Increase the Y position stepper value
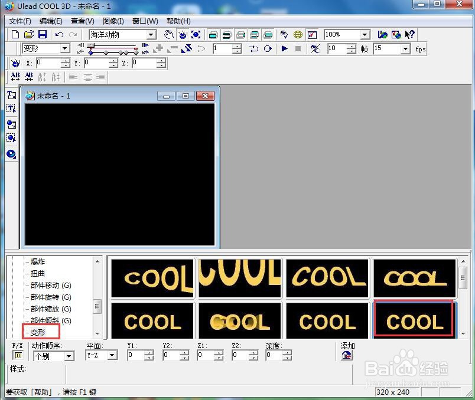Viewport: 475px width, 400px height. coord(113,61)
